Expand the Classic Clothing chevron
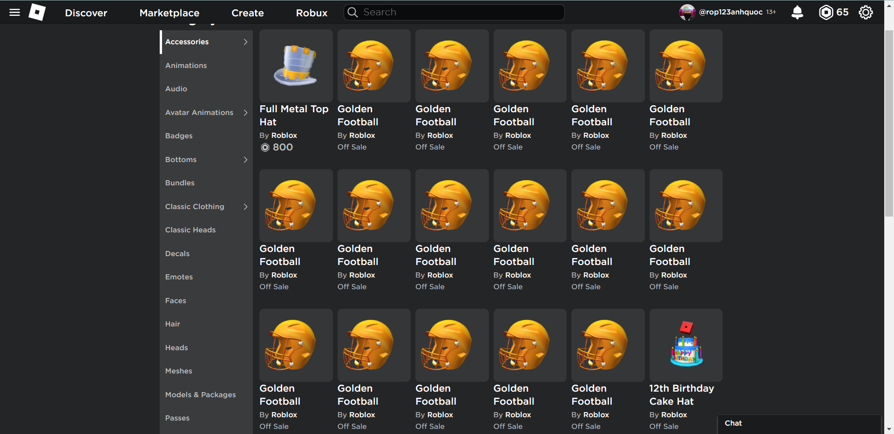This screenshot has height=434, width=894. click(245, 207)
